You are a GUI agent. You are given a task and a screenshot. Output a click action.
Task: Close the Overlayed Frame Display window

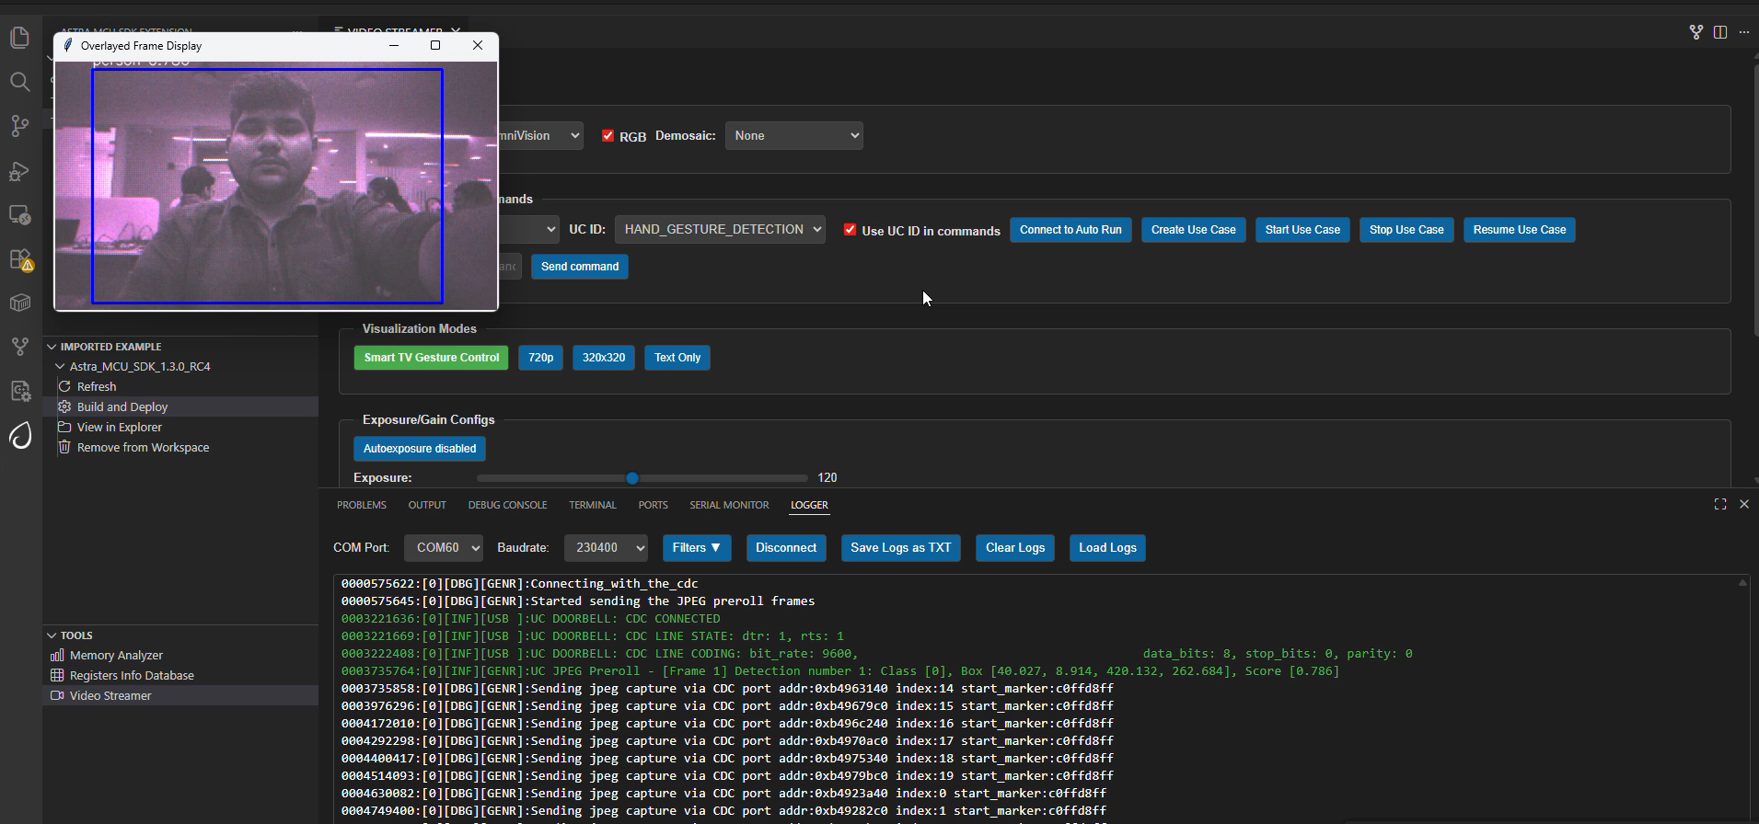[x=477, y=45]
